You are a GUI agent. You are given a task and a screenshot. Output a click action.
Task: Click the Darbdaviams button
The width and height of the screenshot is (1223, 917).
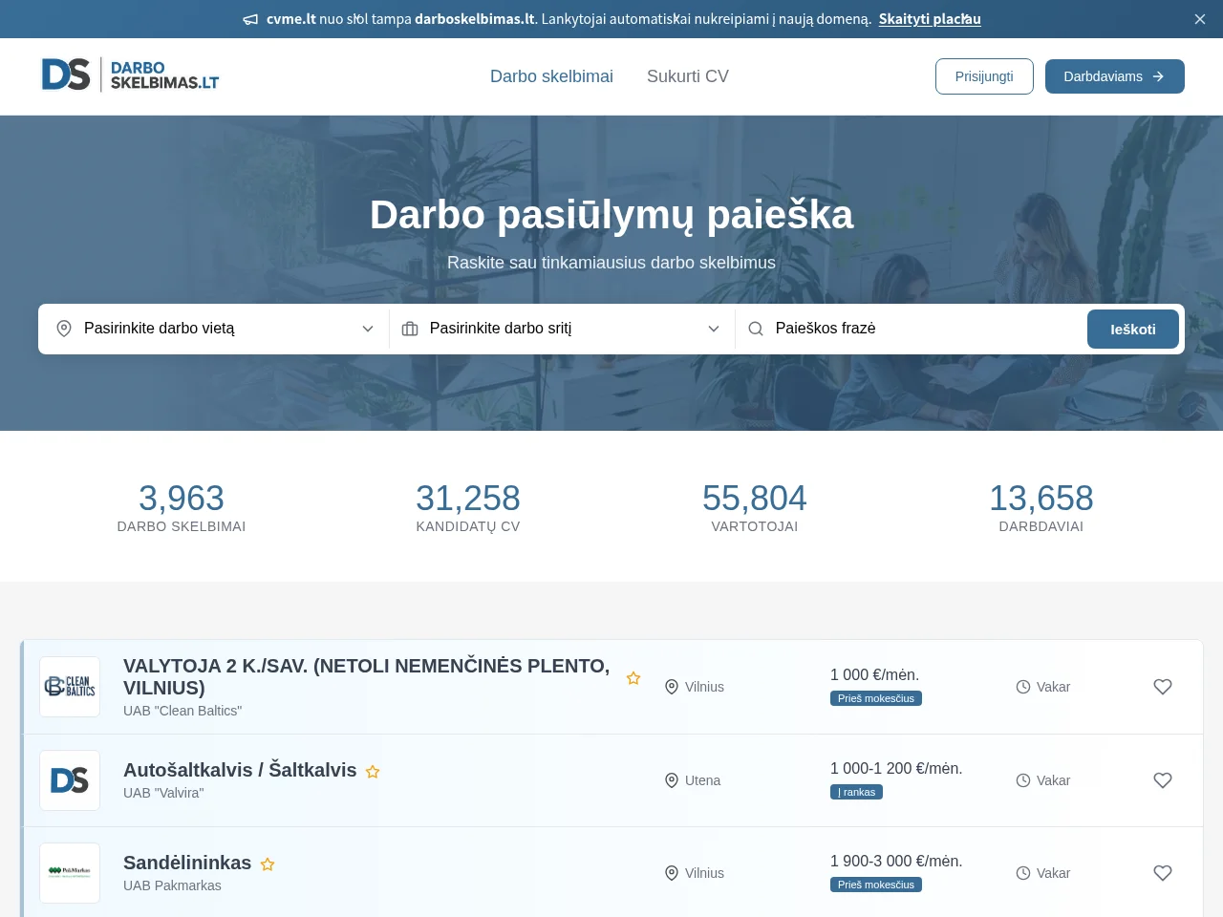click(x=1114, y=76)
